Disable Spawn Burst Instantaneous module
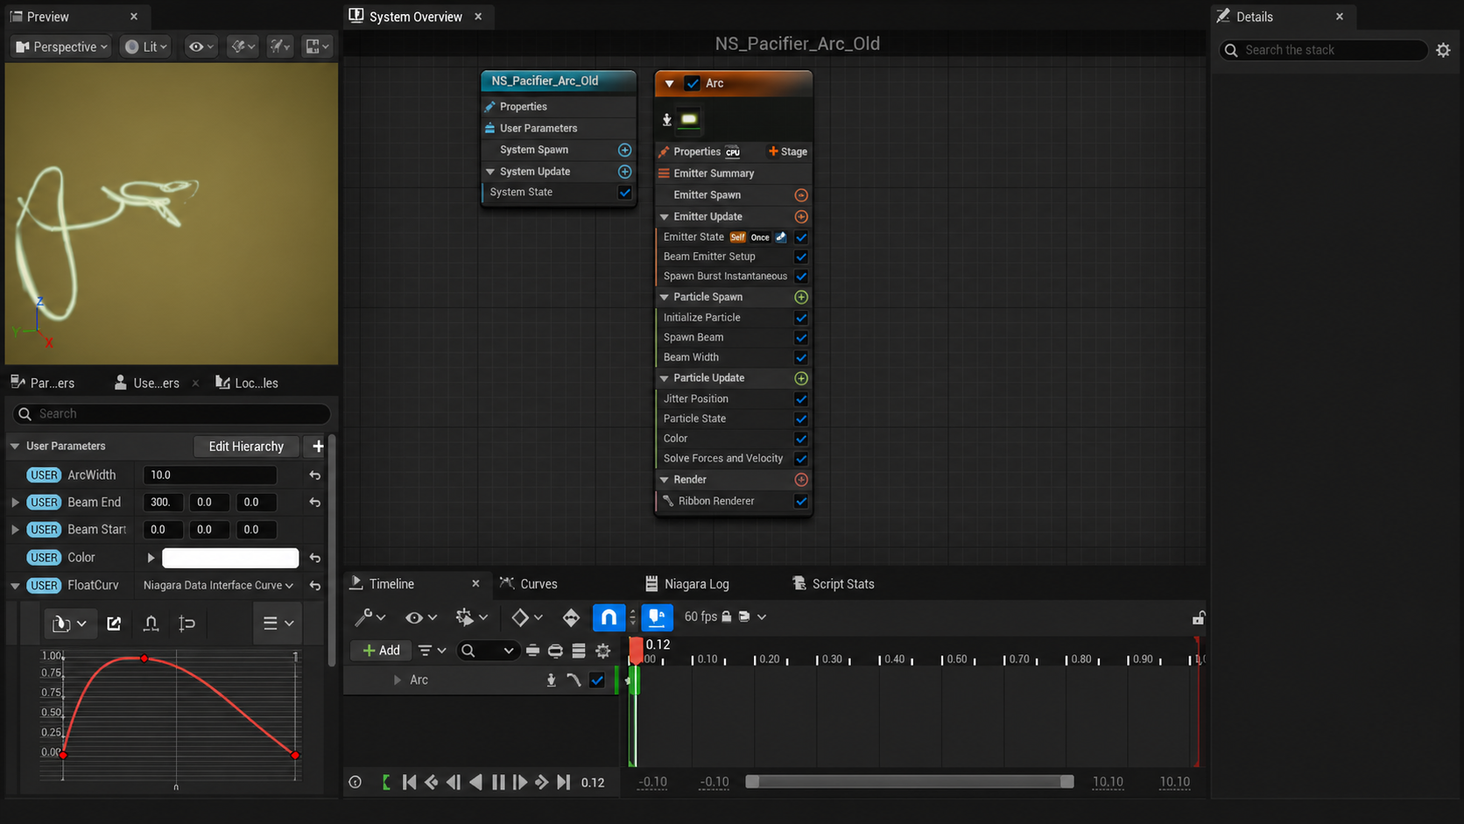 [800, 276]
